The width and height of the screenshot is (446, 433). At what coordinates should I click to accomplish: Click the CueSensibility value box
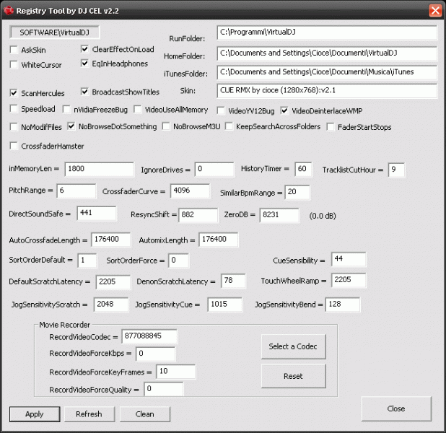tap(349, 259)
